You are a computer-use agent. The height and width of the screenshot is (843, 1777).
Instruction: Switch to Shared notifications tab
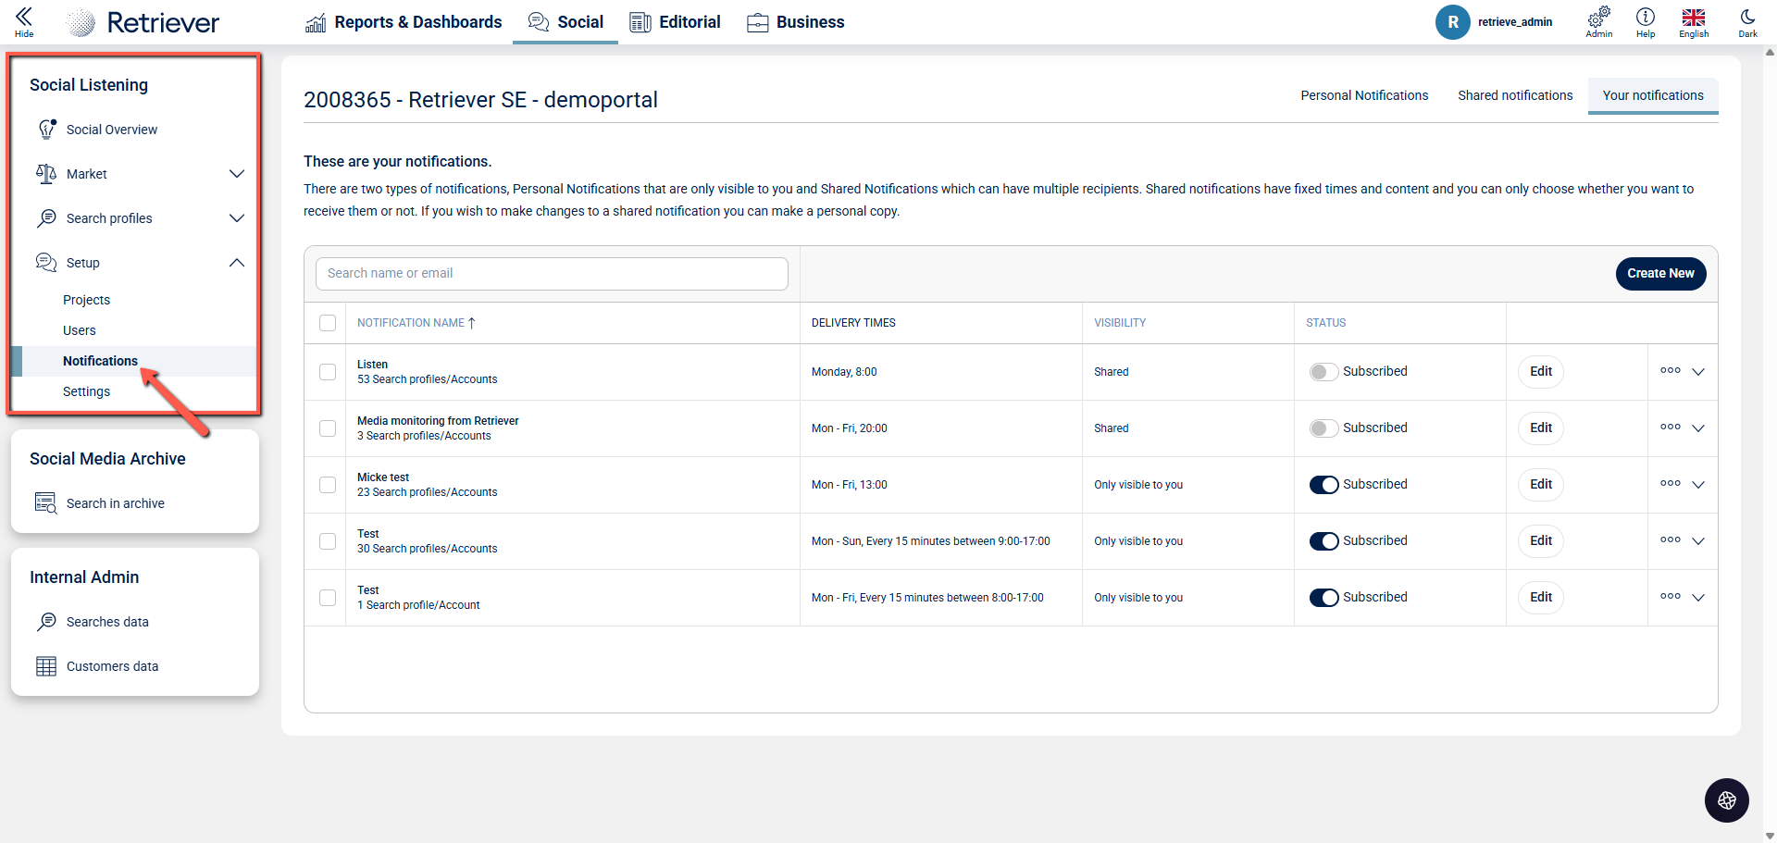click(x=1515, y=95)
